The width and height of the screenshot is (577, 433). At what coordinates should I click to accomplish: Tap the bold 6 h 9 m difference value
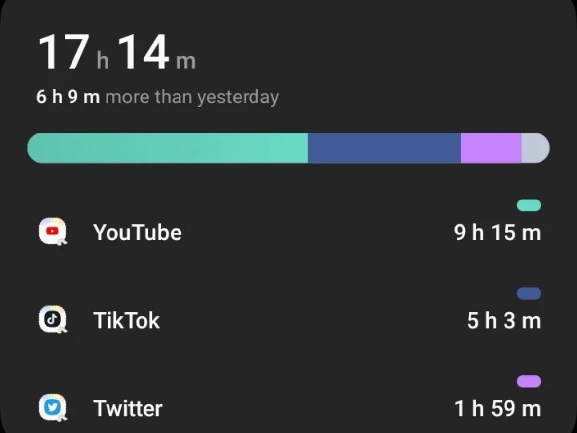(68, 97)
